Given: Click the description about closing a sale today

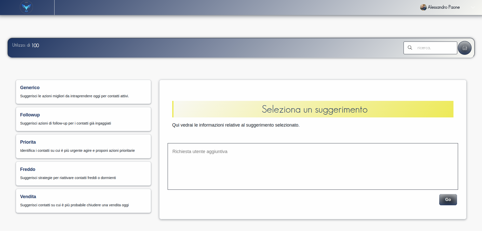Looking at the screenshot, I should 74,205.
